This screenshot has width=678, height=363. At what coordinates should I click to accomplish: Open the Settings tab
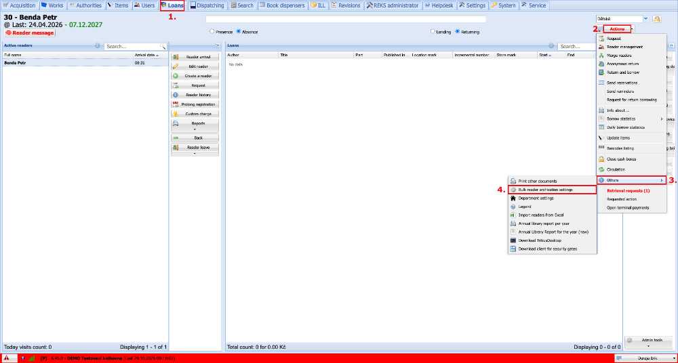pyautogui.click(x=472, y=5)
